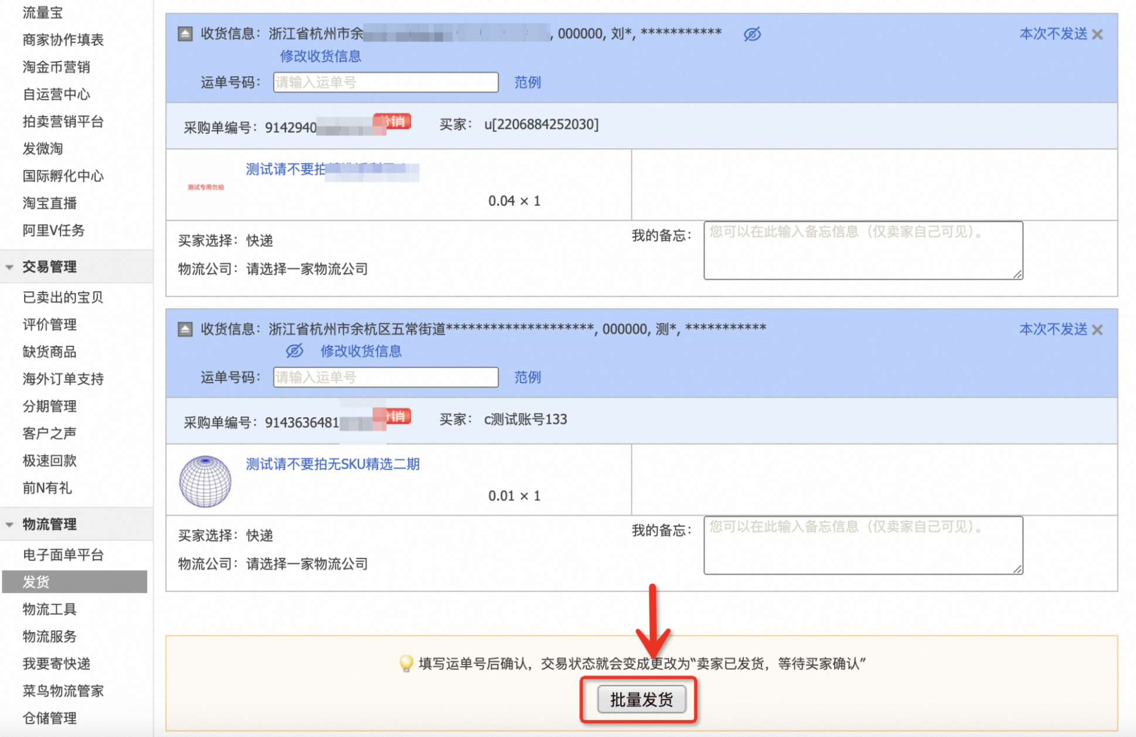Open 淘金币营销 in the sidebar
Viewport: 1136px width, 737px height.
click(56, 67)
